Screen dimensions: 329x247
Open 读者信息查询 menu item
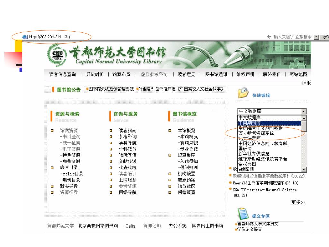click(63, 74)
